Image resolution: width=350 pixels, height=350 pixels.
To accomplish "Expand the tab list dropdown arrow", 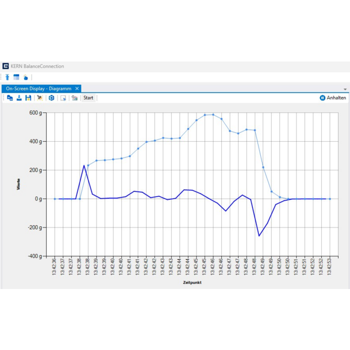I will pos(345,89).
